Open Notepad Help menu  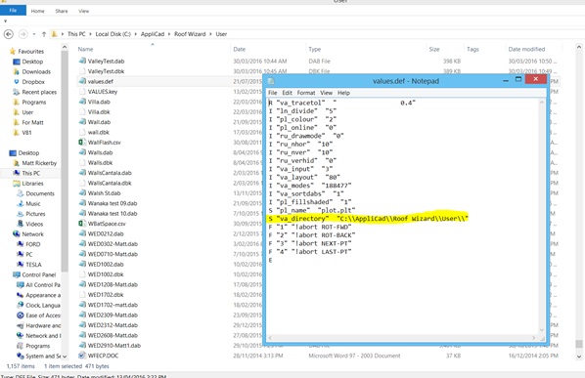tap(343, 93)
